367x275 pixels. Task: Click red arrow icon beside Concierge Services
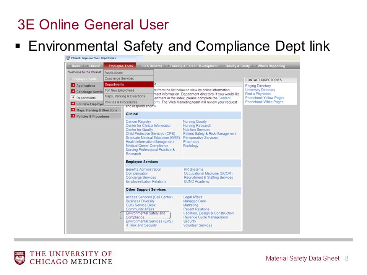point(73,91)
